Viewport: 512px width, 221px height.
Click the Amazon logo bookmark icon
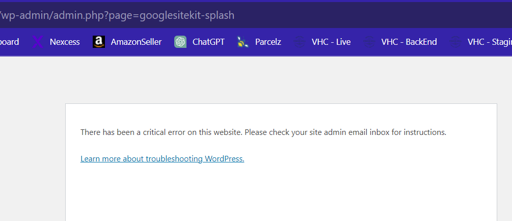click(99, 42)
